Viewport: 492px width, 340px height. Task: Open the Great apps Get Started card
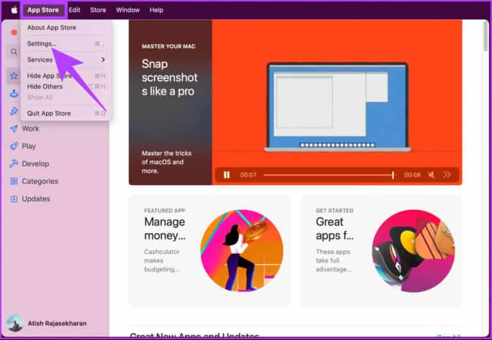pyautogui.click(x=381, y=251)
